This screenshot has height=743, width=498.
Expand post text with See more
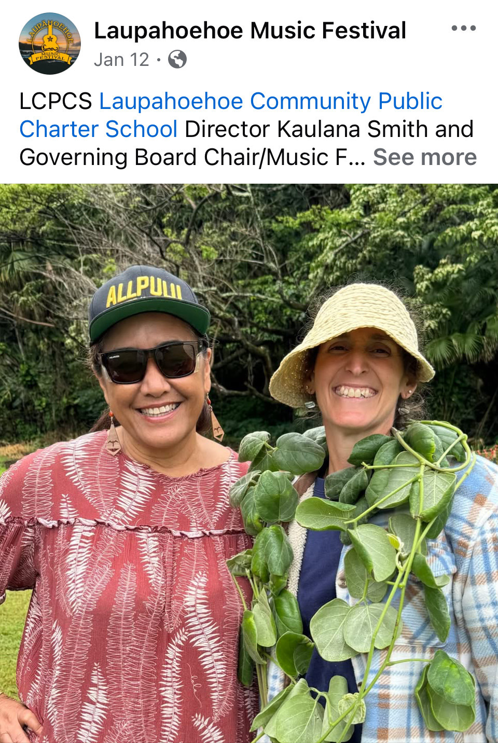(425, 157)
